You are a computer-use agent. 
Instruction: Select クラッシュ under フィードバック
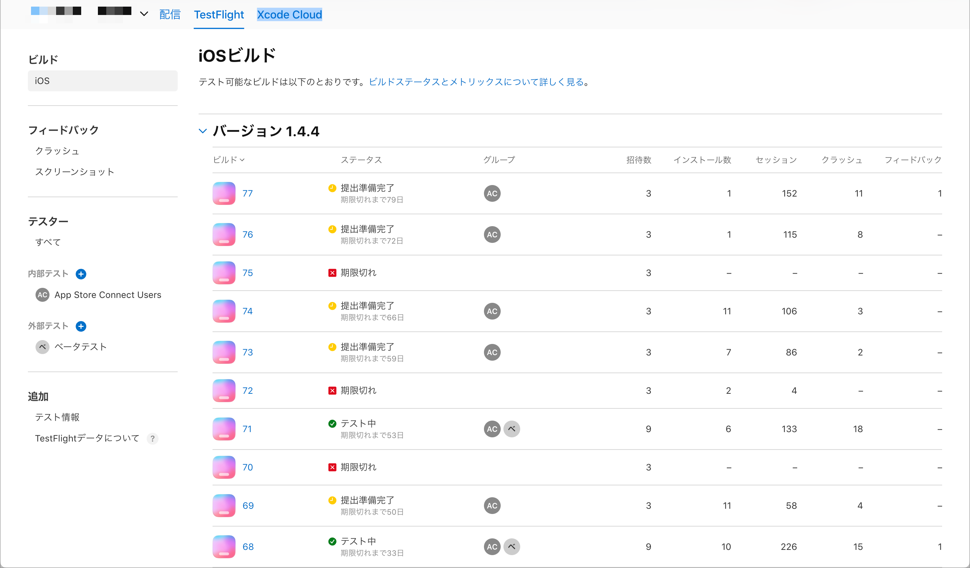pyautogui.click(x=57, y=151)
